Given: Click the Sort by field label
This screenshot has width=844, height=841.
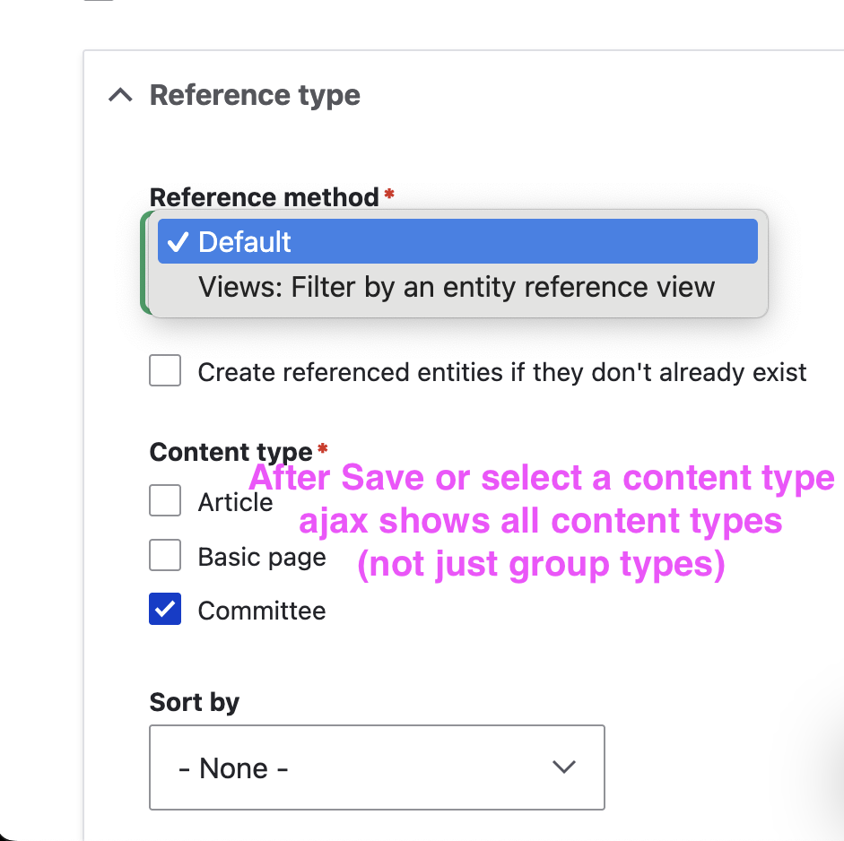Looking at the screenshot, I should tap(195, 702).
